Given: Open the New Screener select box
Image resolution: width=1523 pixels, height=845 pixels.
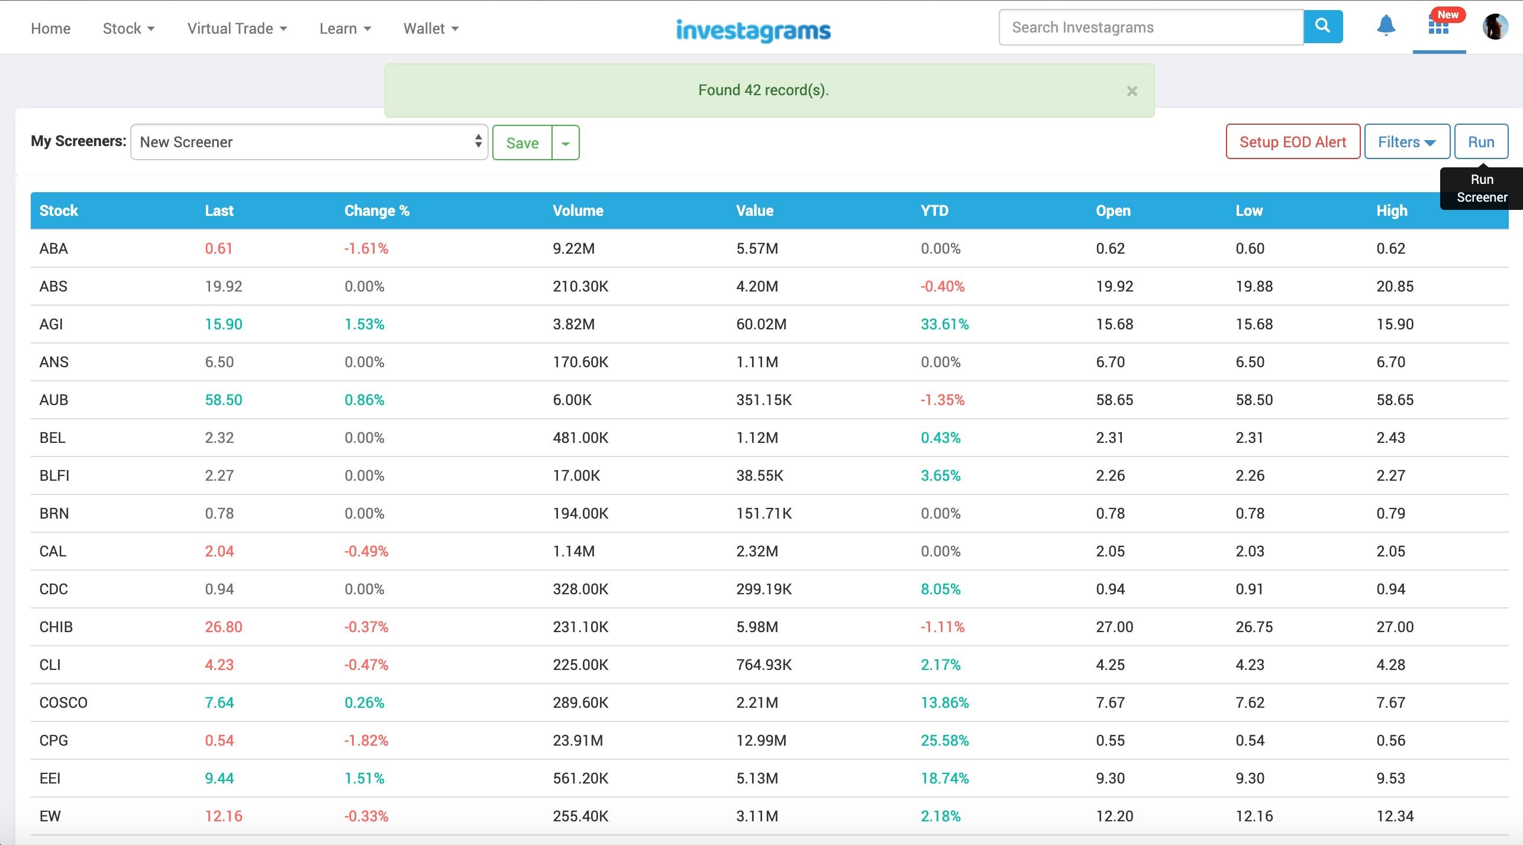Looking at the screenshot, I should [309, 142].
